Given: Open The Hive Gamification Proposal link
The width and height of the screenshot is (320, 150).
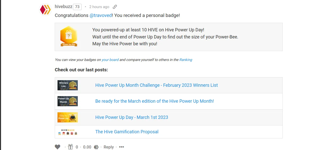Looking at the screenshot, I should (127, 132).
